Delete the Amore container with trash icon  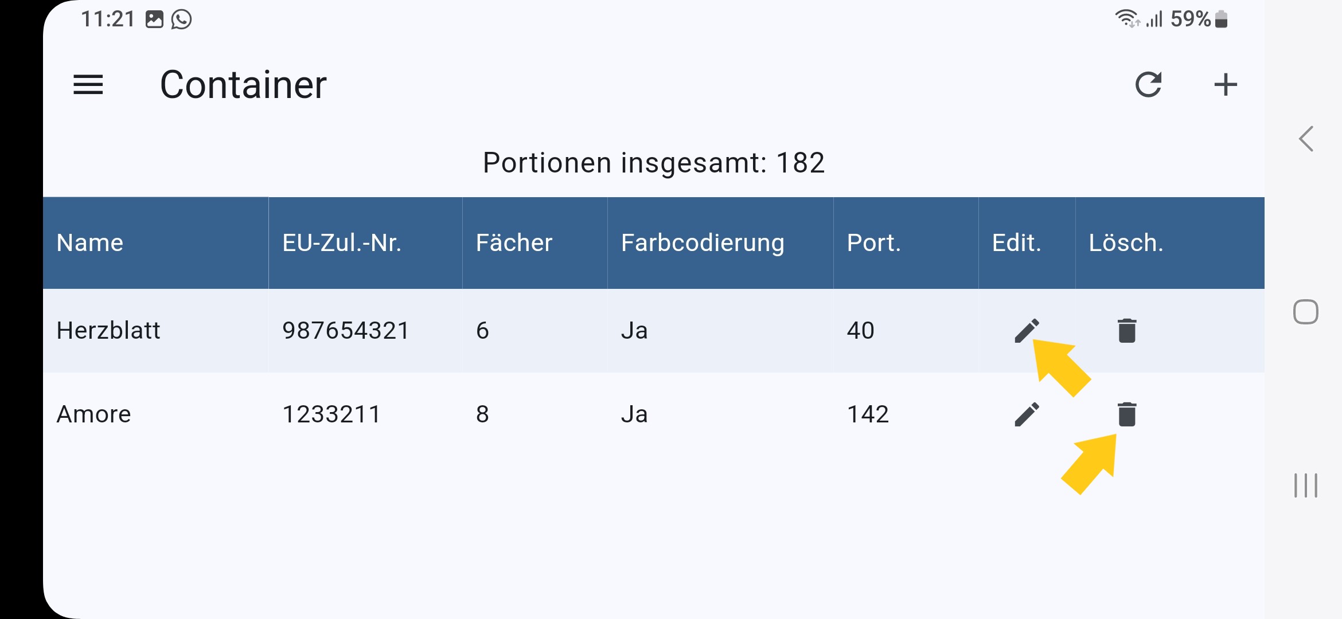coord(1127,414)
